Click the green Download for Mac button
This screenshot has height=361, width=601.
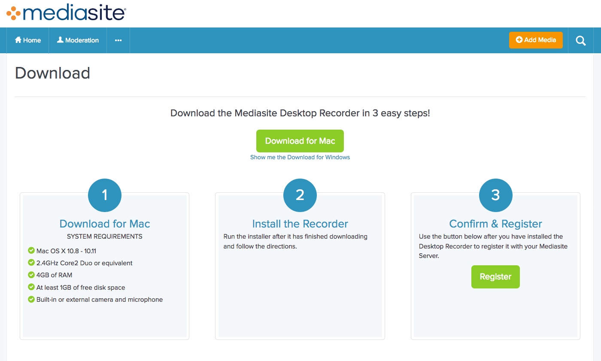tap(300, 141)
